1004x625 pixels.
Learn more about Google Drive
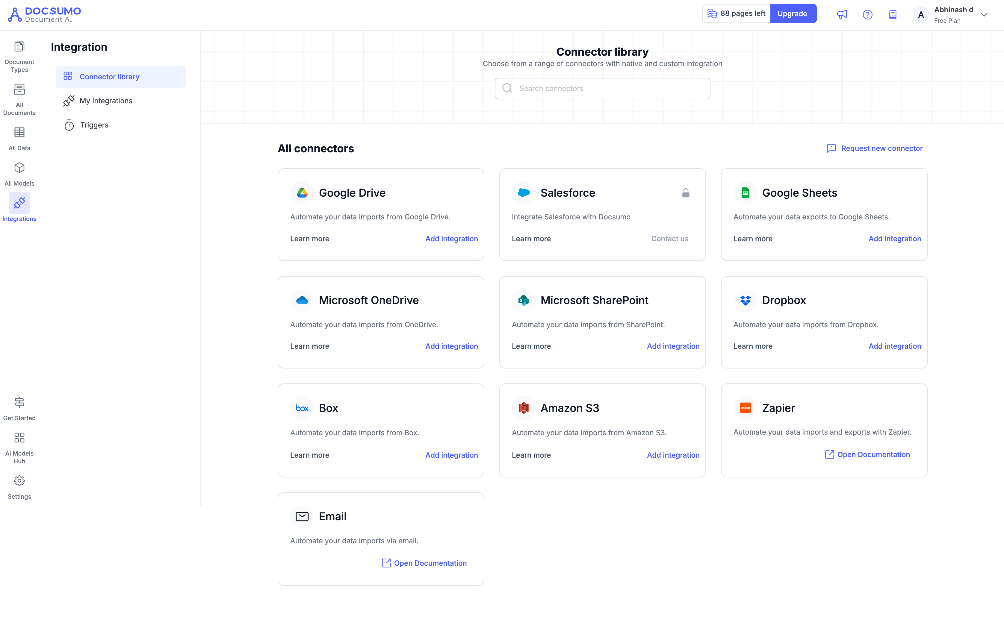coord(310,239)
